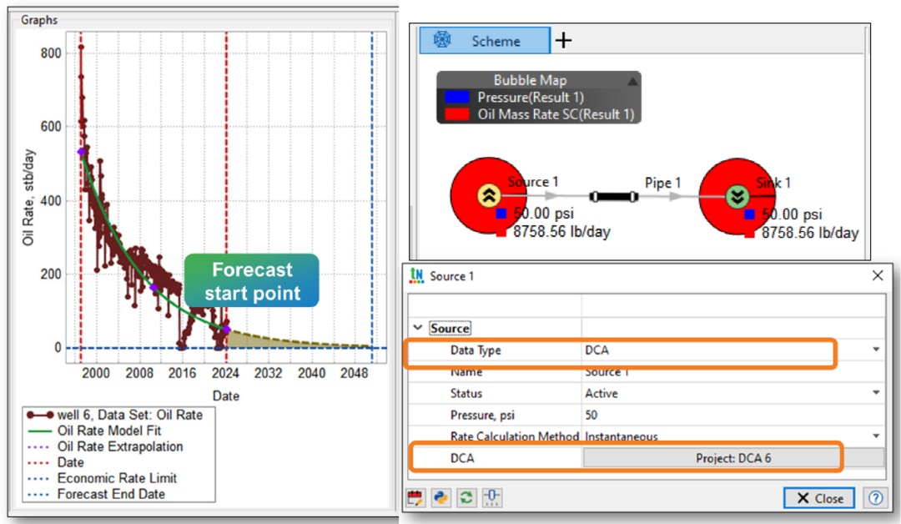Viewport: 901px width, 524px height.
Task: Click the Project: DCA 6 button
Action: pos(733,457)
